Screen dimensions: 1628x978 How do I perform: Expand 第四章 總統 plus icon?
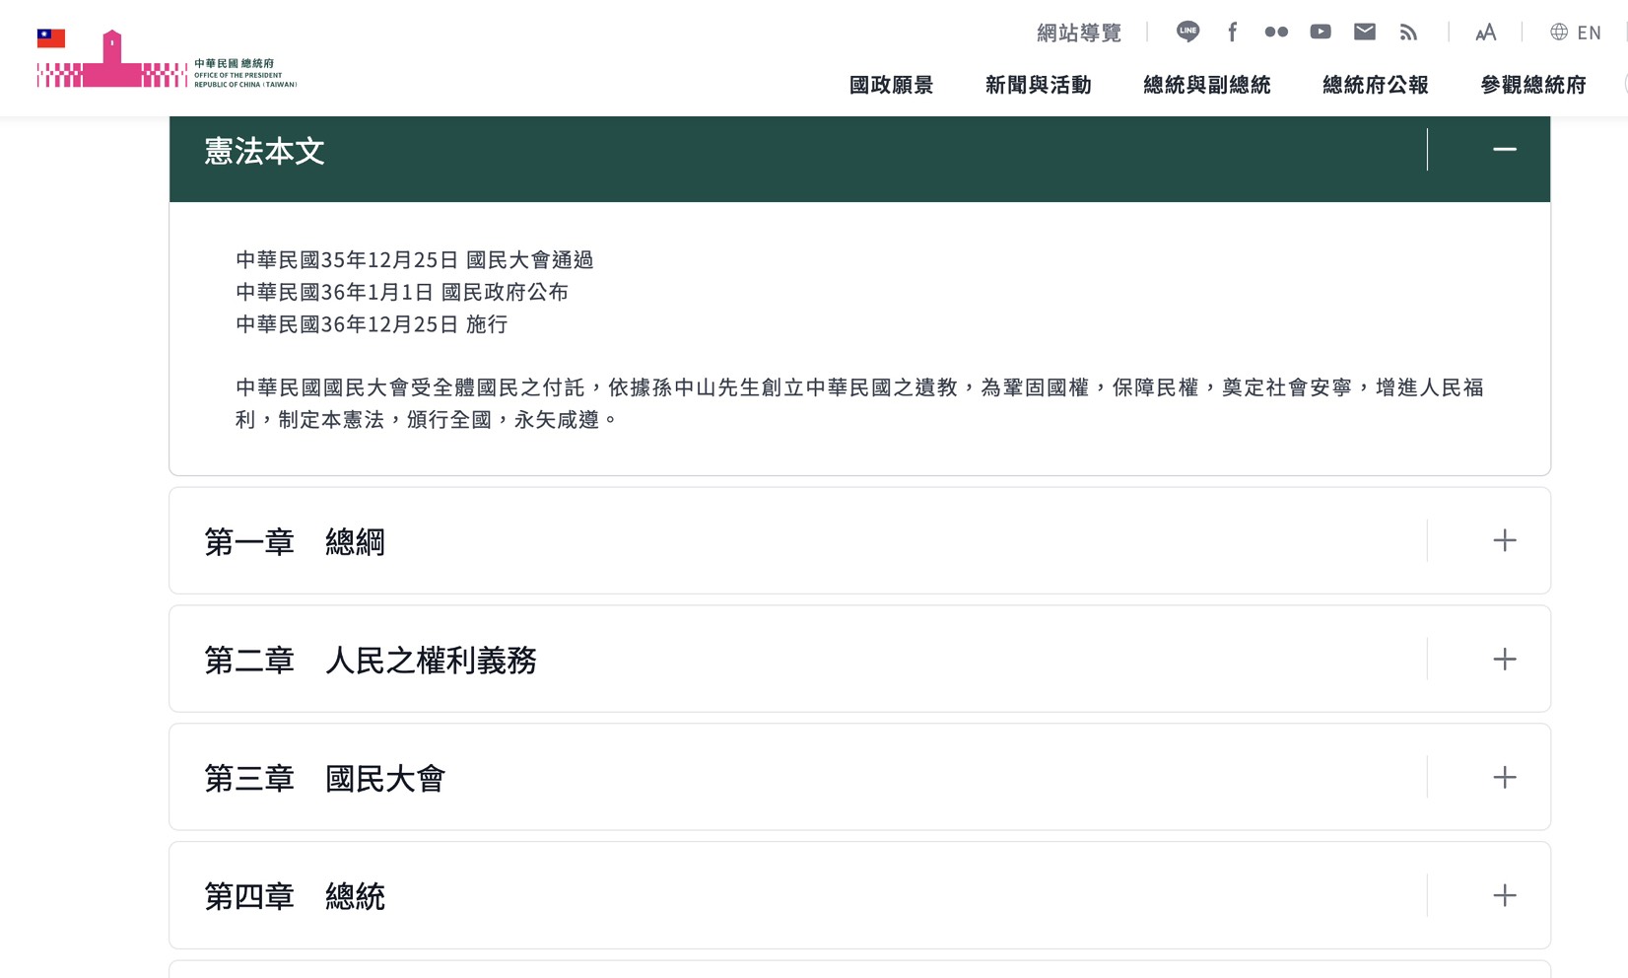click(1504, 895)
